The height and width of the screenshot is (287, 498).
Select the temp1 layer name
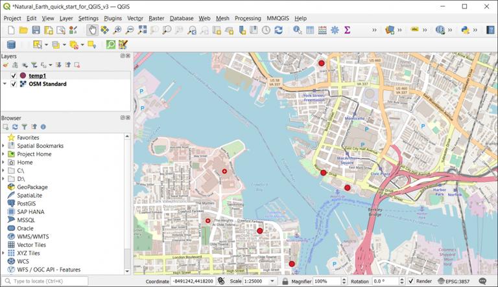tap(38, 76)
